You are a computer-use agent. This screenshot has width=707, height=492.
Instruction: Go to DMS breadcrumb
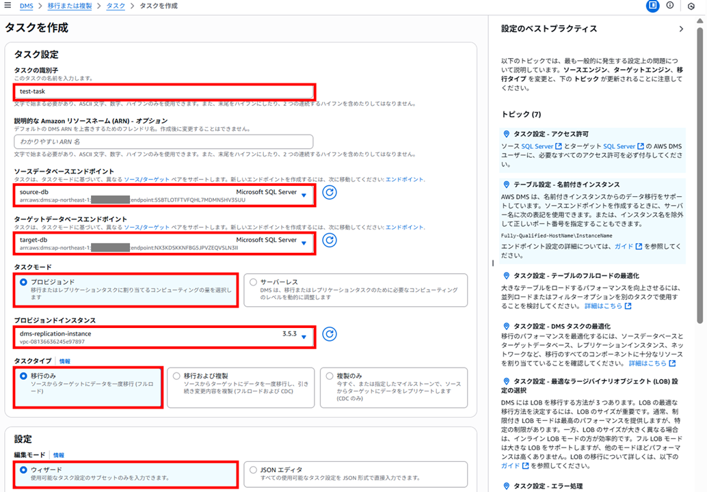tap(26, 6)
